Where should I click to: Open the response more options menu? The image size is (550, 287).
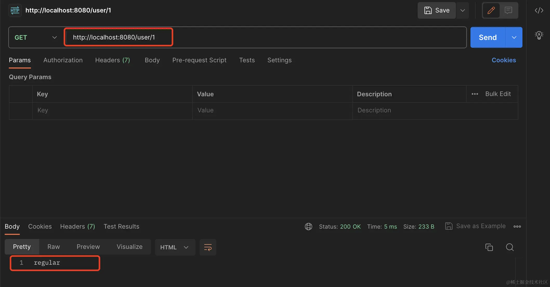click(517, 227)
